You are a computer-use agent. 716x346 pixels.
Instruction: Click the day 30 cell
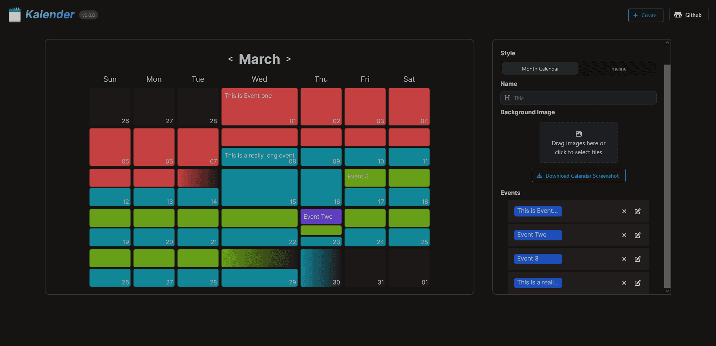(x=321, y=268)
